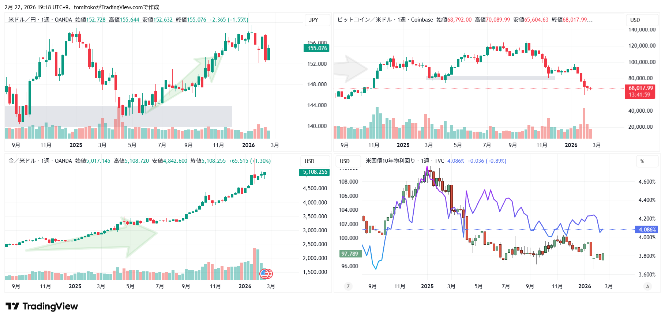The image size is (665, 320).
Task: Click the US flag economic event icon
Action: coord(265,273)
